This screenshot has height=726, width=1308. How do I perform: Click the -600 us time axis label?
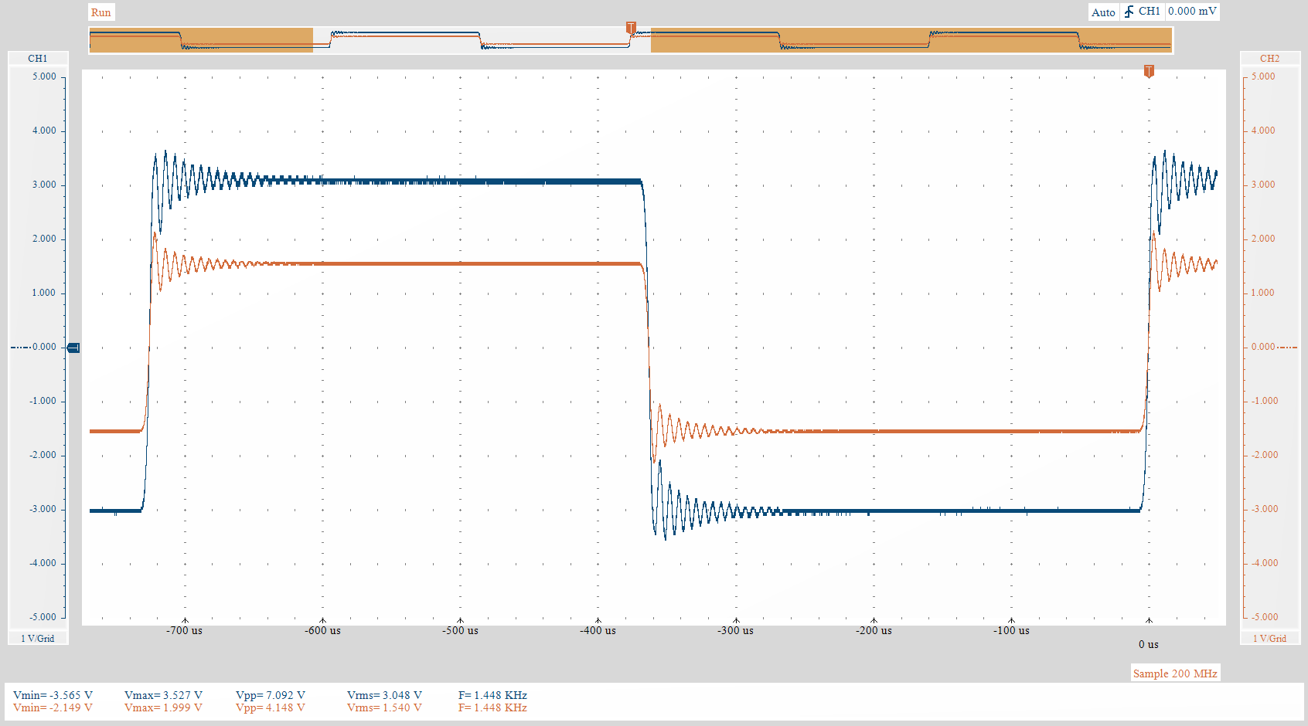pyautogui.click(x=322, y=631)
